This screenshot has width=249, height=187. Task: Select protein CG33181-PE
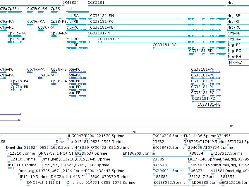pyautogui.click(x=209, y=107)
